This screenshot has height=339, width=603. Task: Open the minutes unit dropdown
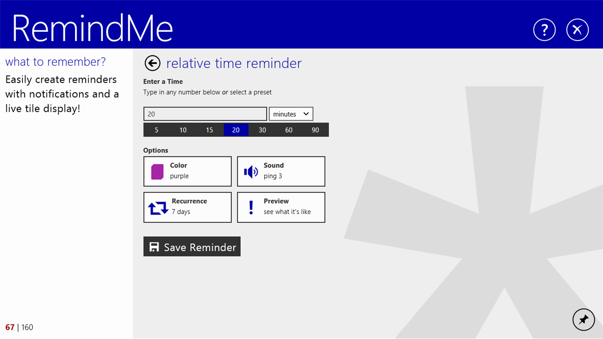coord(291,114)
